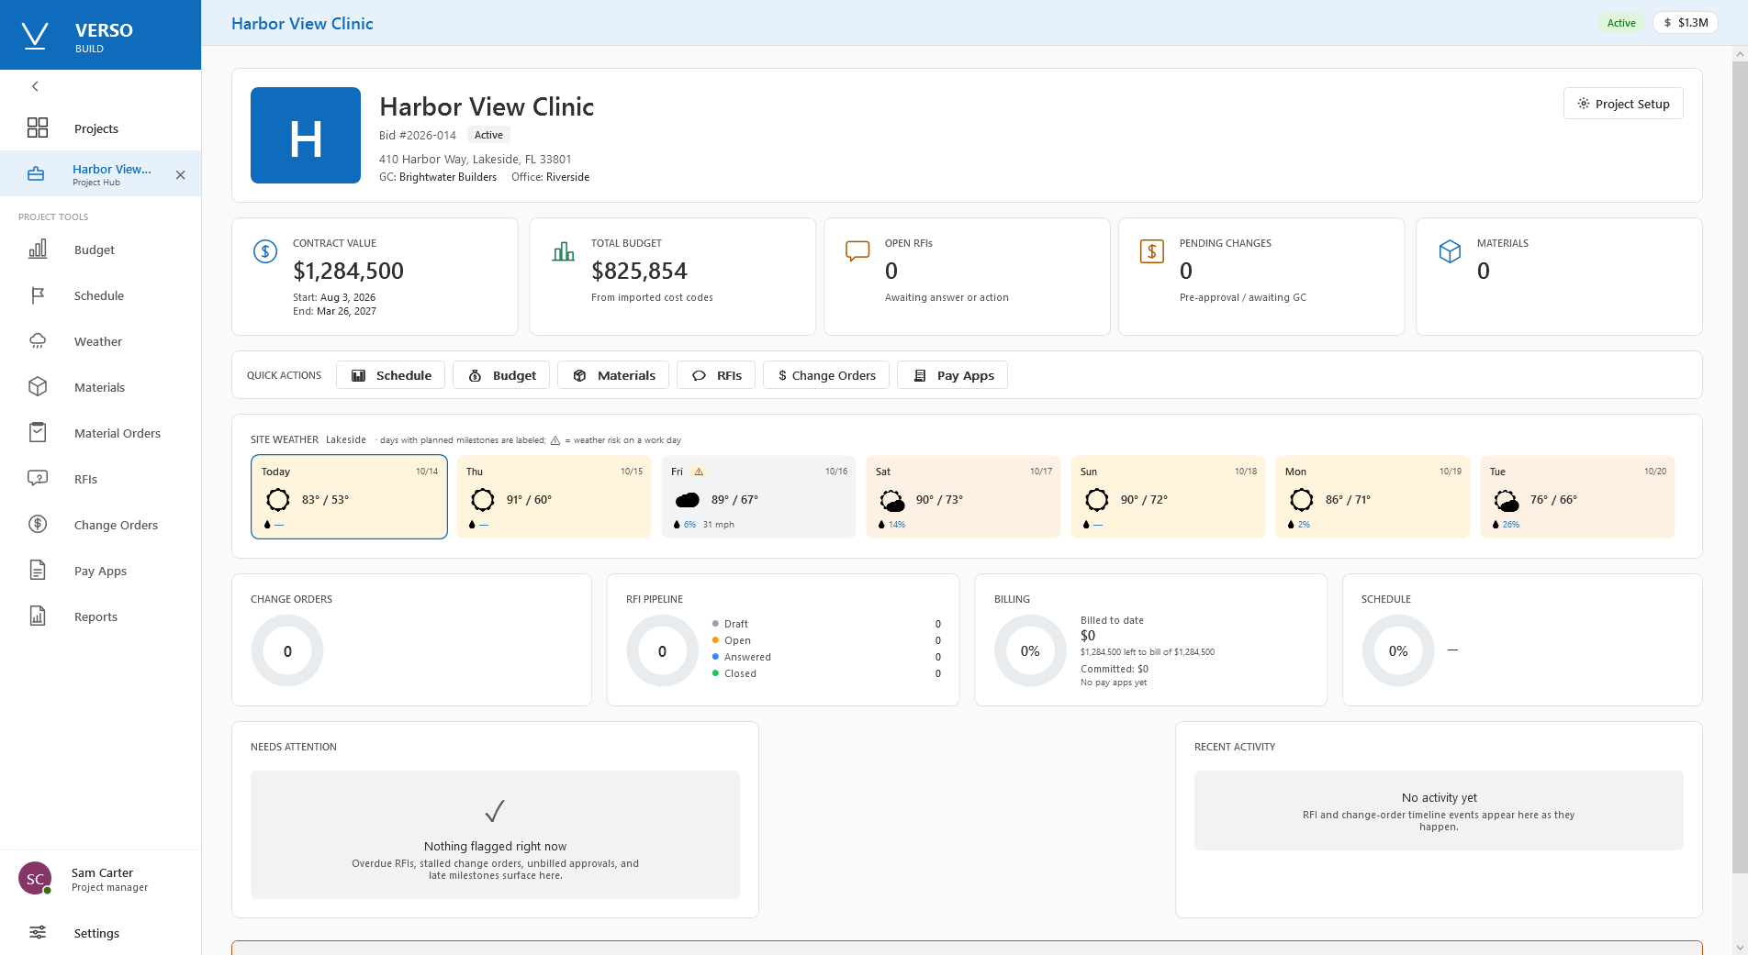Click Active status badge in header
Viewport: 1748px width, 955px height.
1621,23
